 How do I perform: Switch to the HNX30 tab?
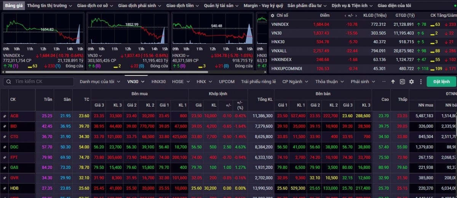158,82
